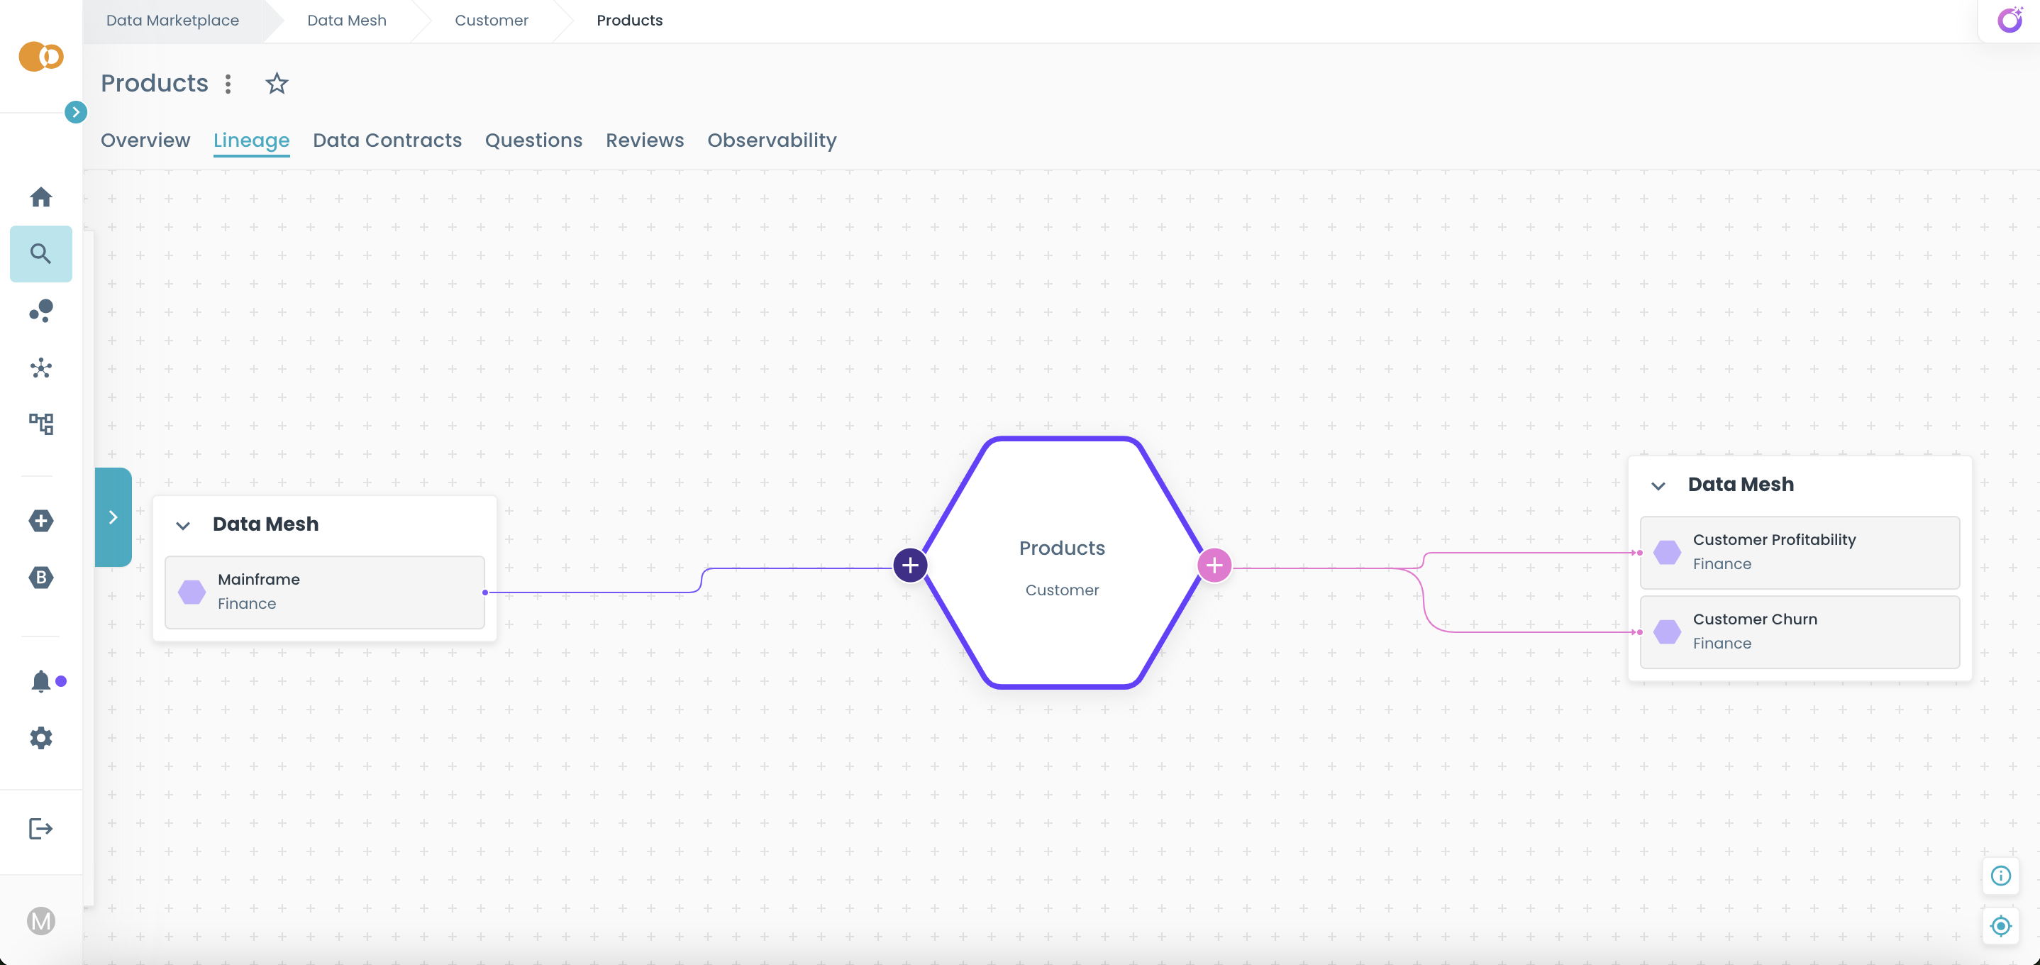Go to Data Marketplace breadcrumb
The width and height of the screenshot is (2040, 965).
(172, 20)
